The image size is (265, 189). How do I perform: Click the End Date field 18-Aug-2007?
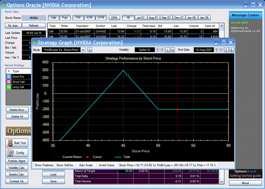(x=204, y=50)
